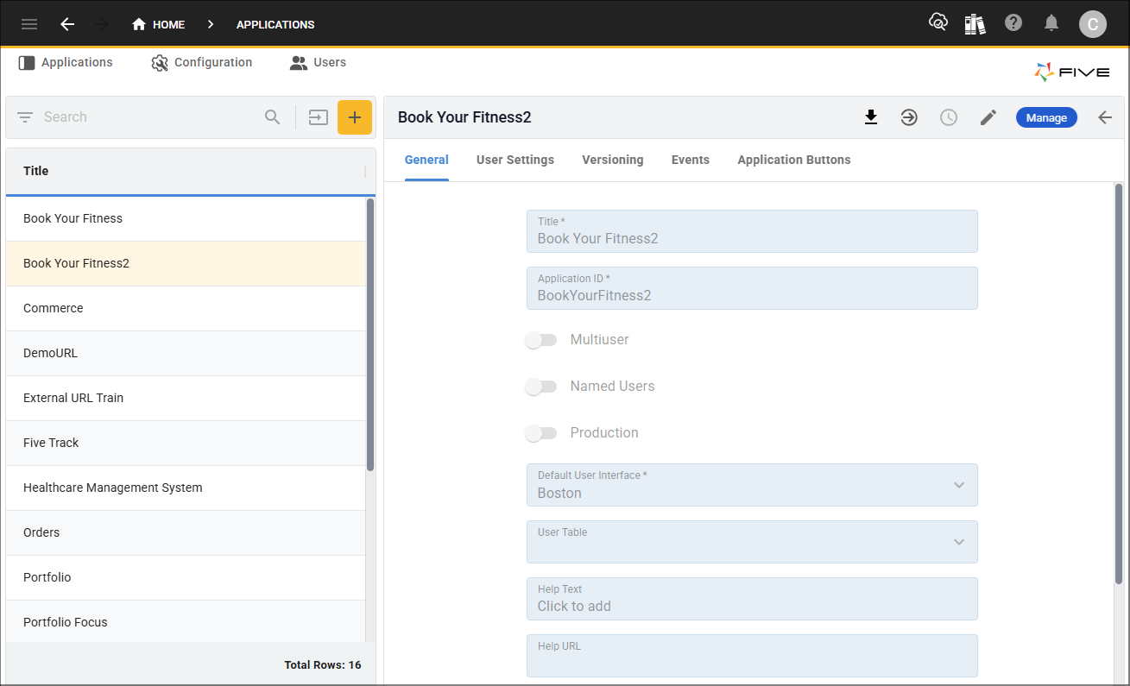Open the books library icon
Screen dimensions: 1130x686
click(x=975, y=23)
